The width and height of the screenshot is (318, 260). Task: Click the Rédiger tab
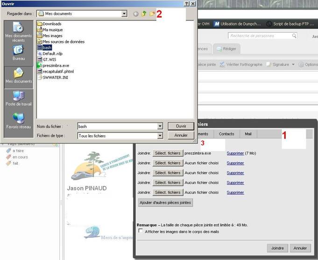[226, 49]
